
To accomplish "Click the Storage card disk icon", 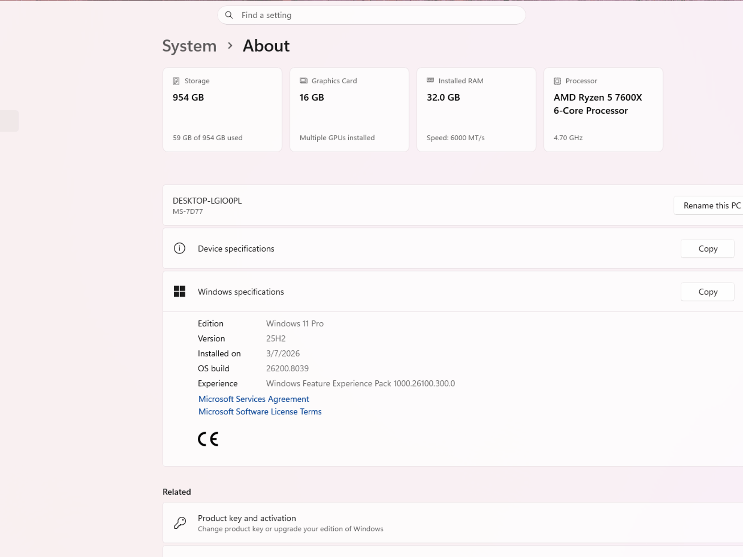I will 176,81.
